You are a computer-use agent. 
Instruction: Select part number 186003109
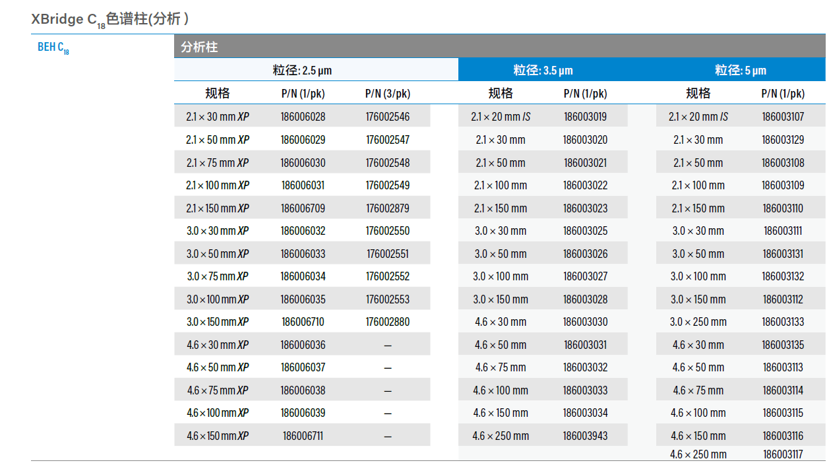[x=783, y=185]
